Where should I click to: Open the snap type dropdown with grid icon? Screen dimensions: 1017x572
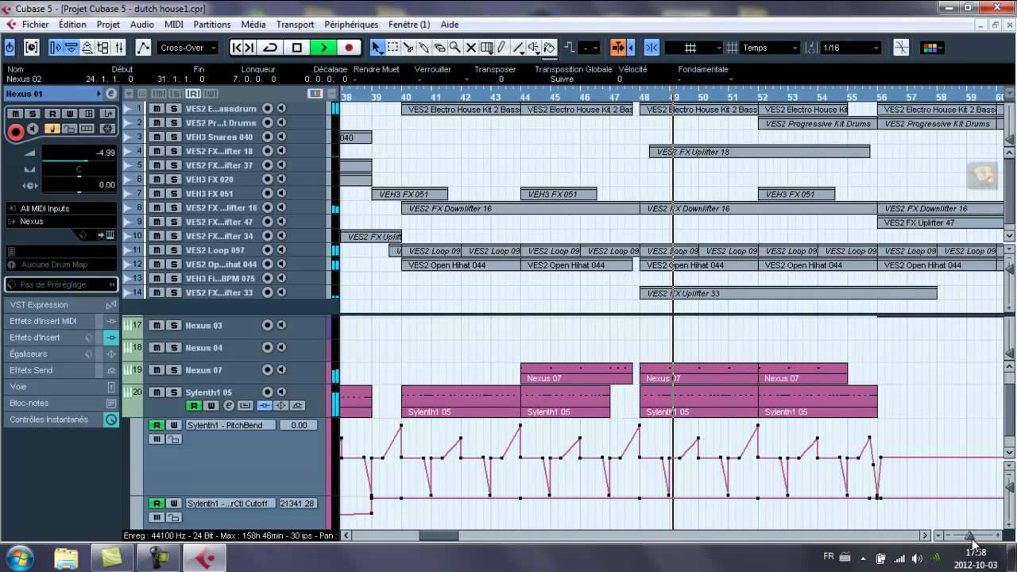point(693,48)
